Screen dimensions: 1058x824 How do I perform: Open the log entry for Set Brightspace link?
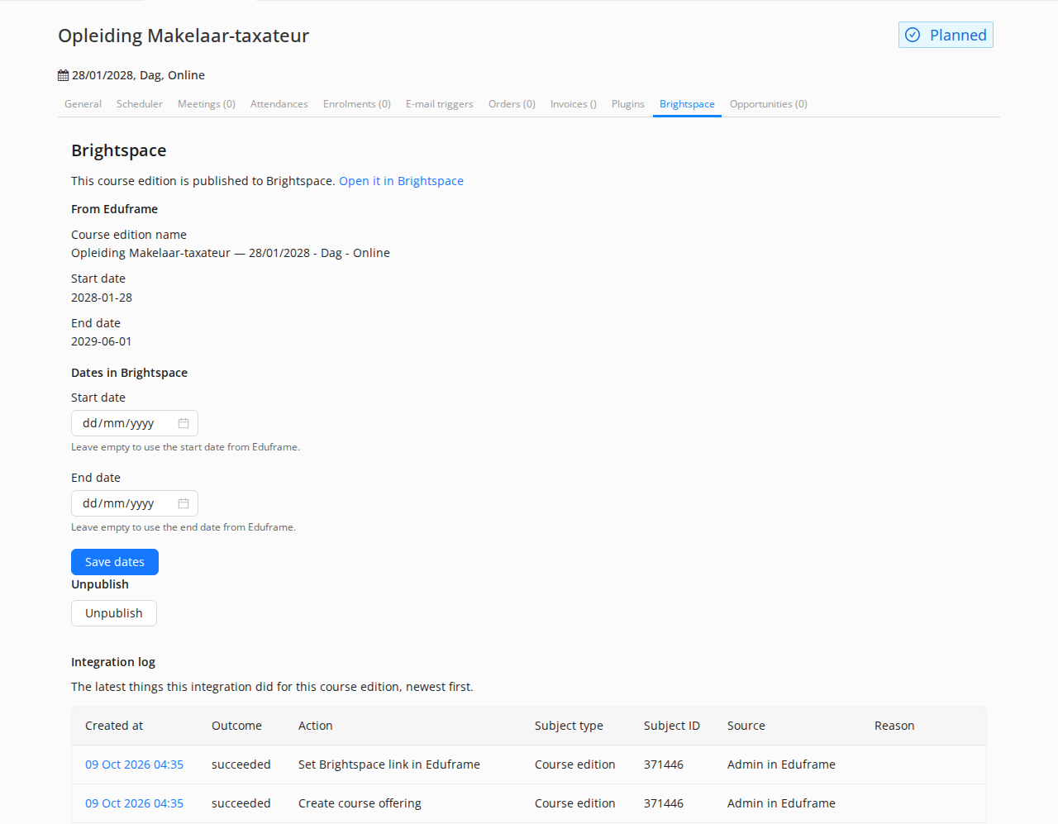tap(134, 764)
